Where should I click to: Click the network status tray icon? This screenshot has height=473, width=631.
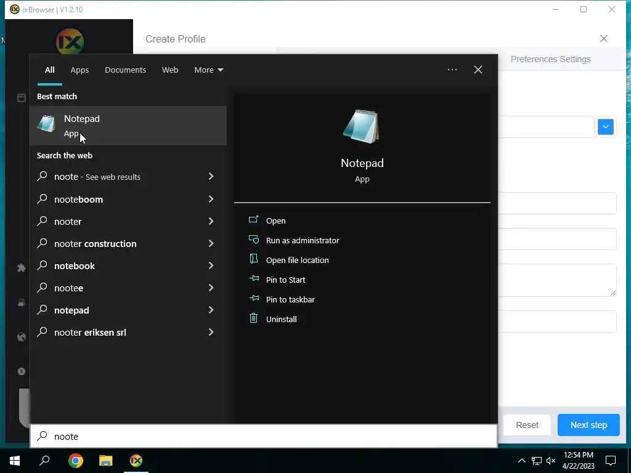click(x=537, y=461)
